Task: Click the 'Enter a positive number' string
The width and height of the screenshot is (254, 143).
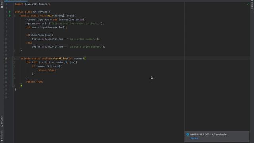Action: click(x=76, y=23)
